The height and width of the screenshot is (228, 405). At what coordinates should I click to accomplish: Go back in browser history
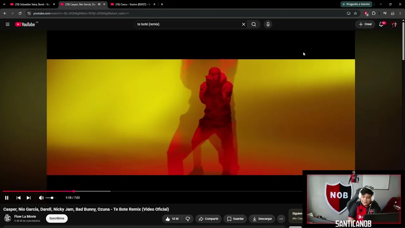(5, 13)
